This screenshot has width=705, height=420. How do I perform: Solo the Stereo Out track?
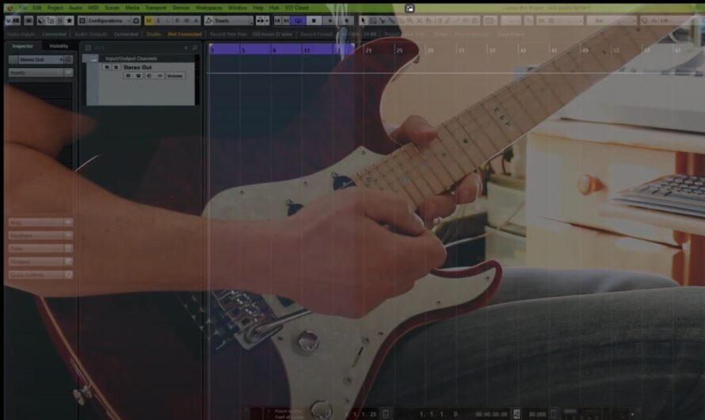coord(116,67)
